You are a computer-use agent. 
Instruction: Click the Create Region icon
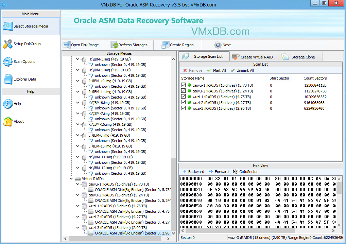pyautogui.click(x=165, y=45)
